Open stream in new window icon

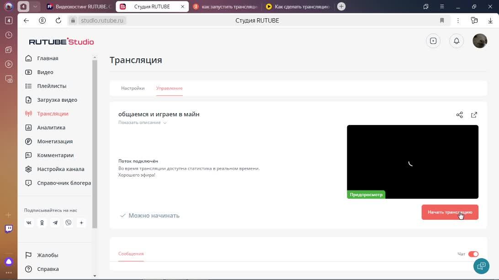[474, 115]
